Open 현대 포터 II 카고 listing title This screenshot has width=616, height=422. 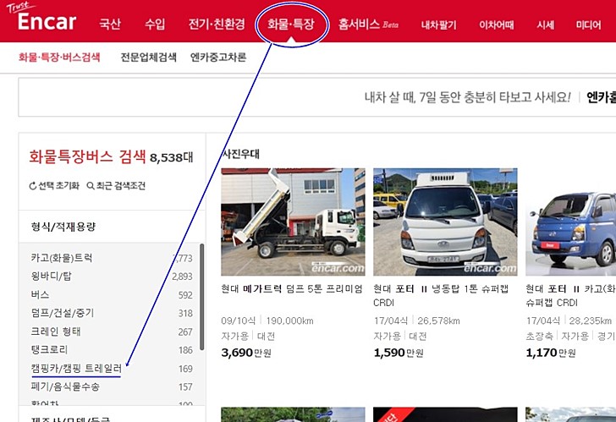(570, 296)
